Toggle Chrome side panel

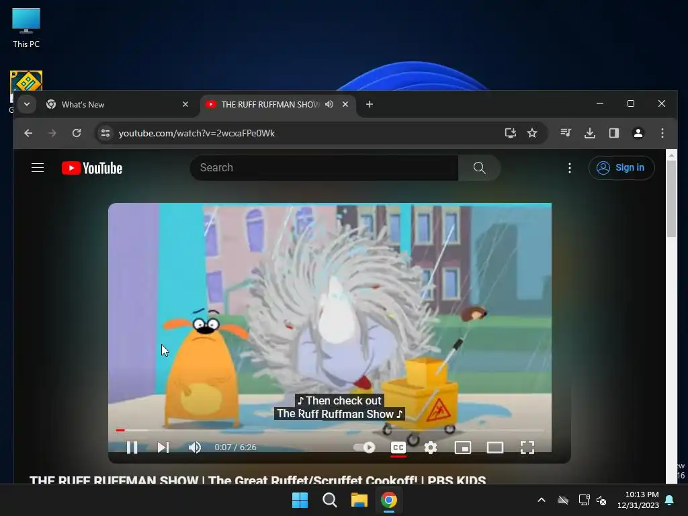614,133
